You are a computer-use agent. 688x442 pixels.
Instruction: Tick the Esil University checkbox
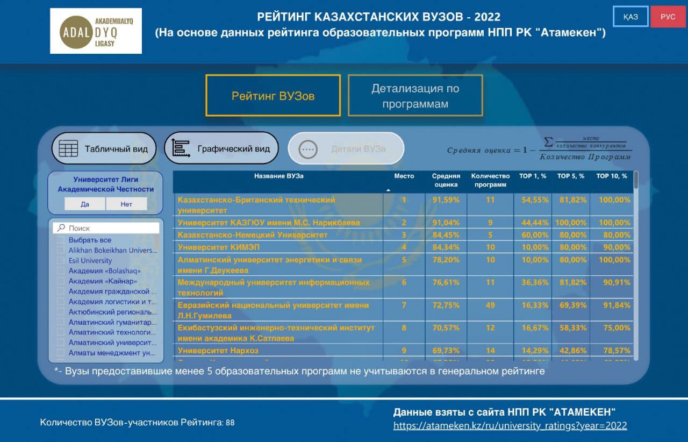pyautogui.click(x=61, y=261)
